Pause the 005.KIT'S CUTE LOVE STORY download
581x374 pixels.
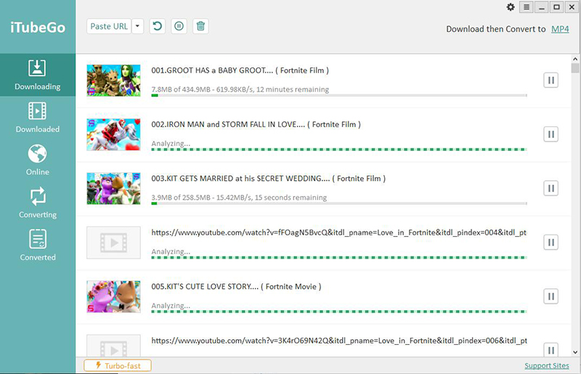tap(551, 296)
